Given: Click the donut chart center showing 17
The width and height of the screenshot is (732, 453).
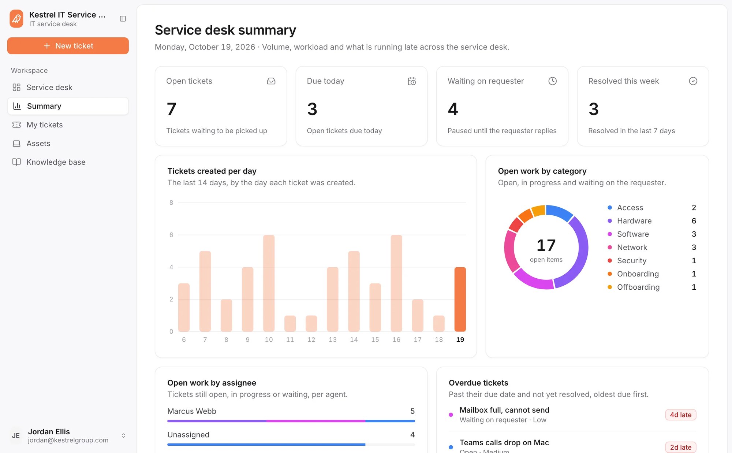Looking at the screenshot, I should 546,246.
